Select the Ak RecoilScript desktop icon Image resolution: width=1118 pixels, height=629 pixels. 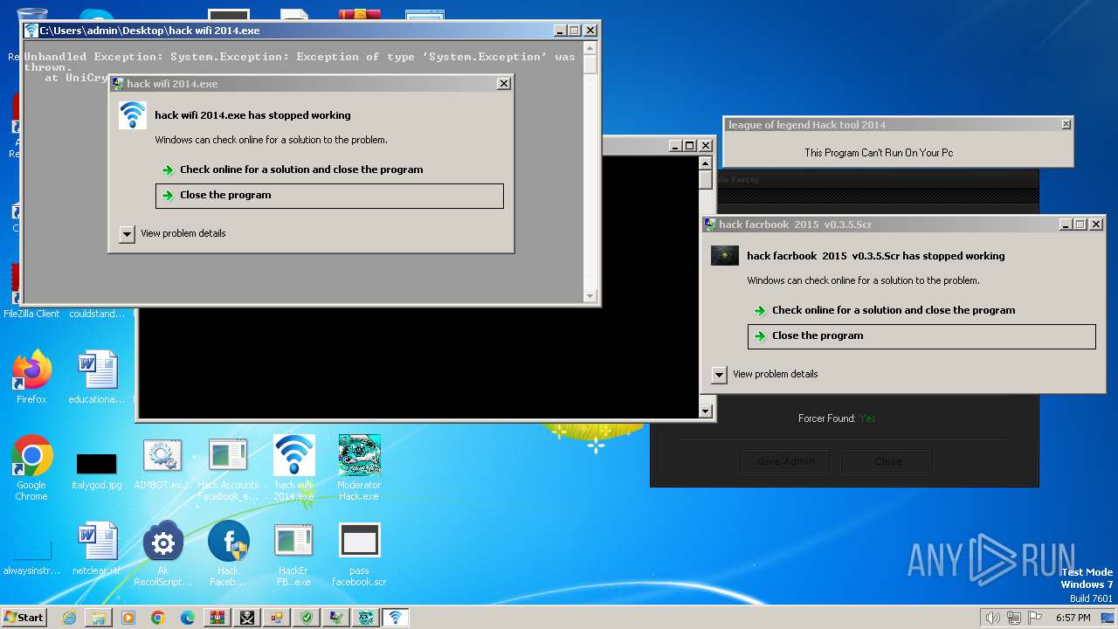tap(162, 554)
